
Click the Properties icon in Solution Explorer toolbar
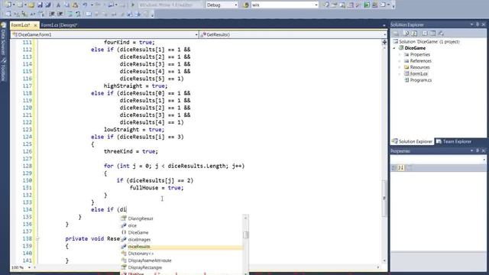coord(396,33)
